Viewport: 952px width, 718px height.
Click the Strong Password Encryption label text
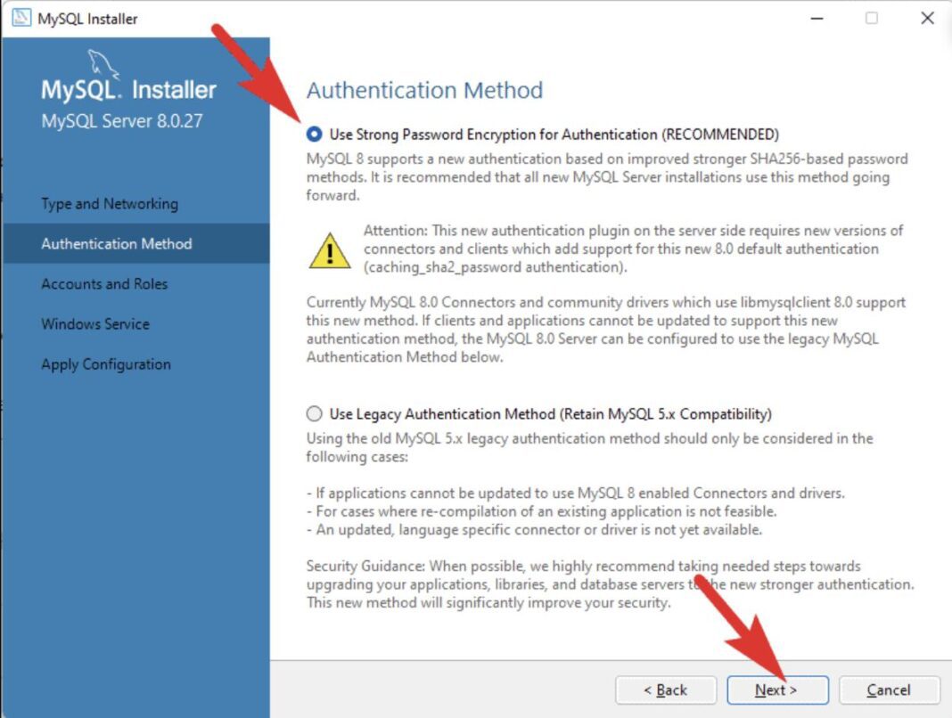[x=554, y=135]
